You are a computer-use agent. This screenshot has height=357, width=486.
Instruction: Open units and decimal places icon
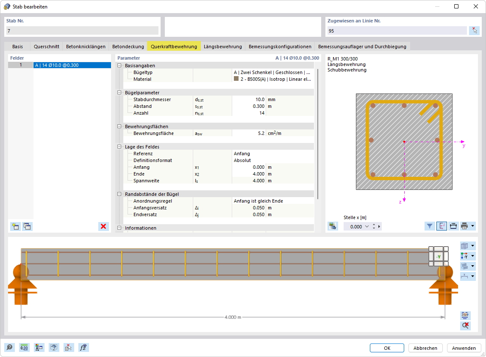[x=24, y=347]
